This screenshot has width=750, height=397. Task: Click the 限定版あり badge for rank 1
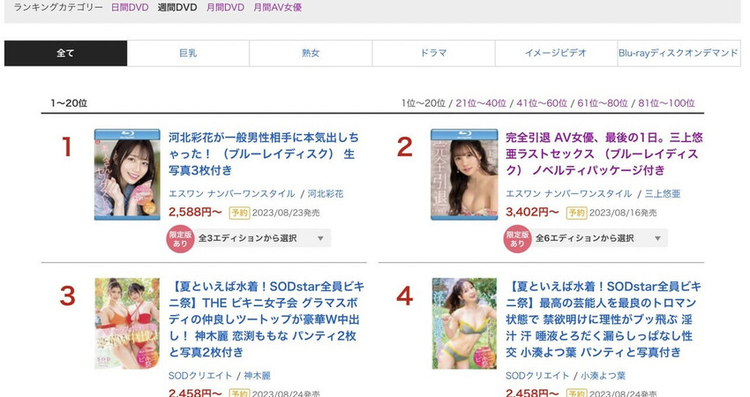pos(180,239)
